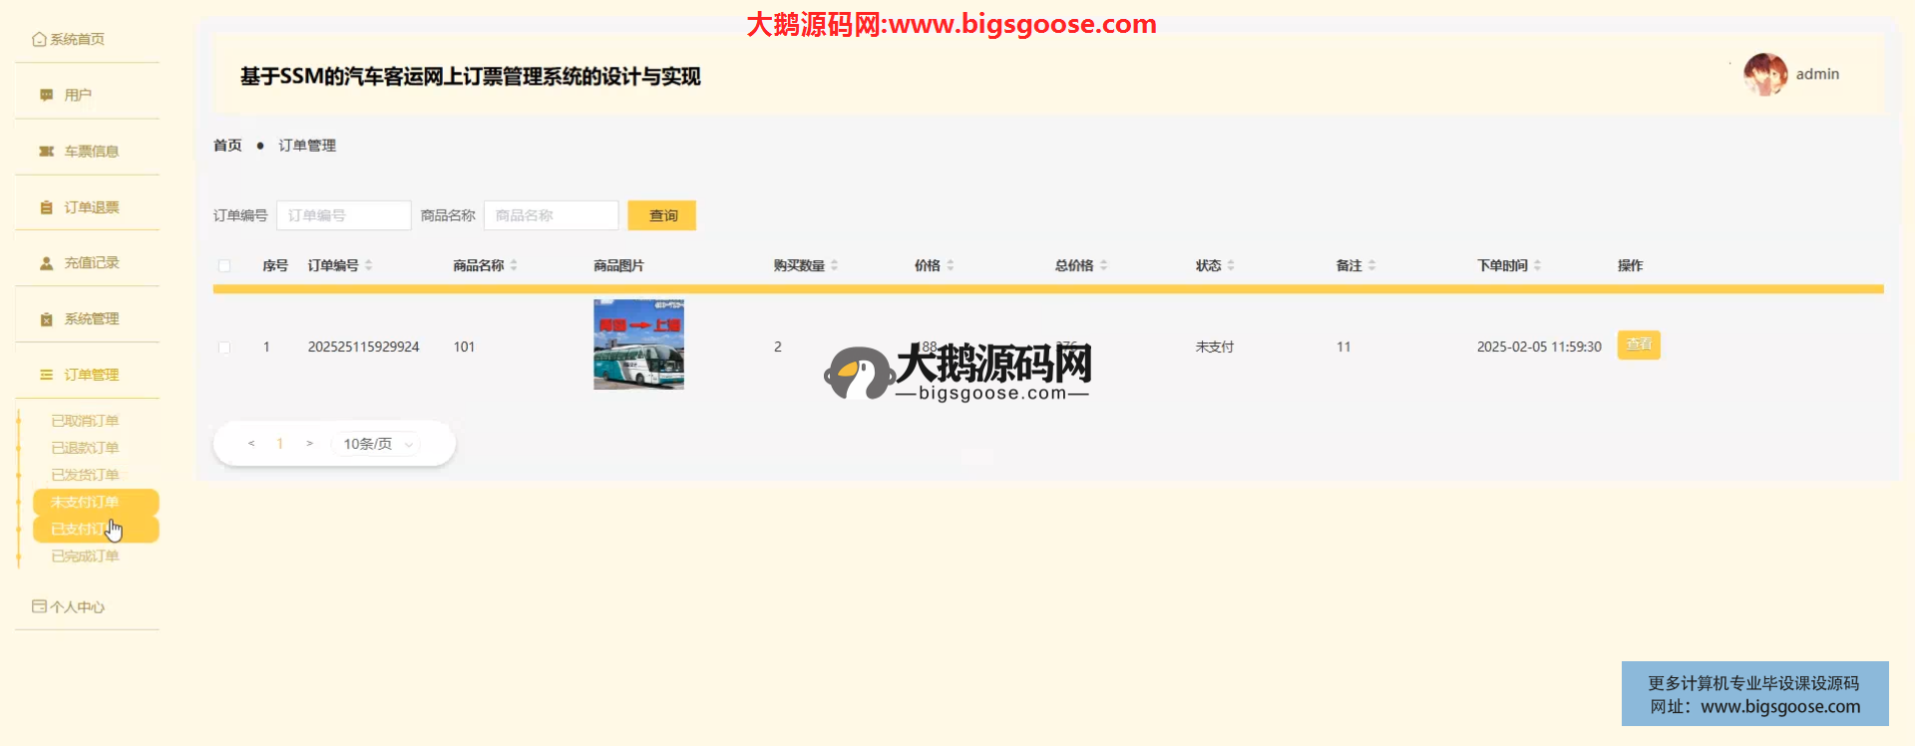Sort by 订单编号 column arrows
This screenshot has width=1915, height=746.
click(369, 265)
